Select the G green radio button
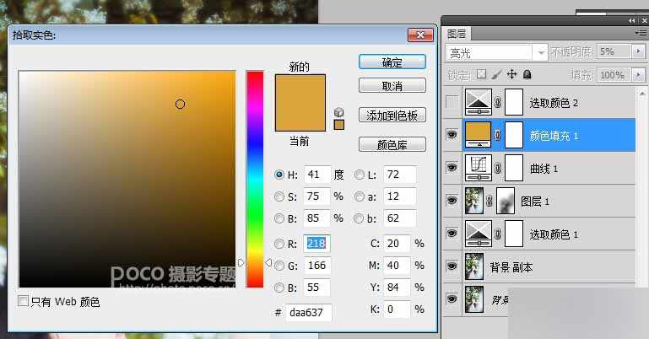Viewport: 649px width, 339px height. pos(279,266)
